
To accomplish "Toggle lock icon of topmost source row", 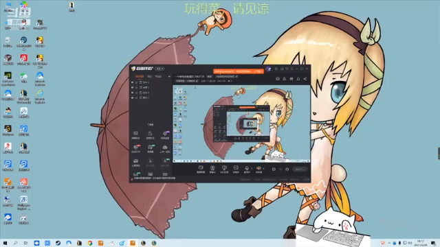I will tap(137, 82).
